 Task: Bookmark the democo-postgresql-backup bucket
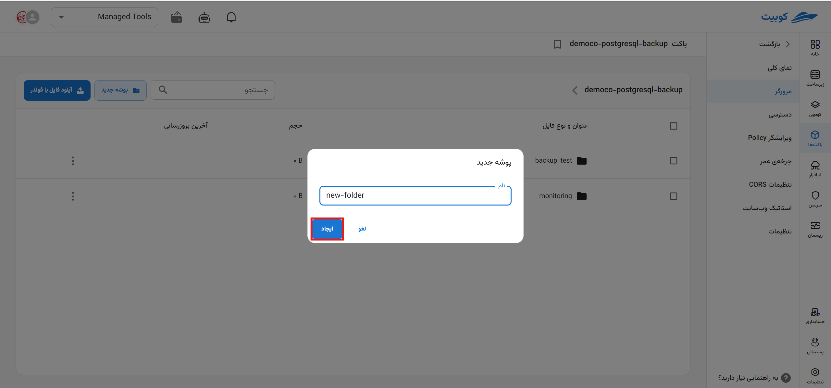(x=557, y=44)
